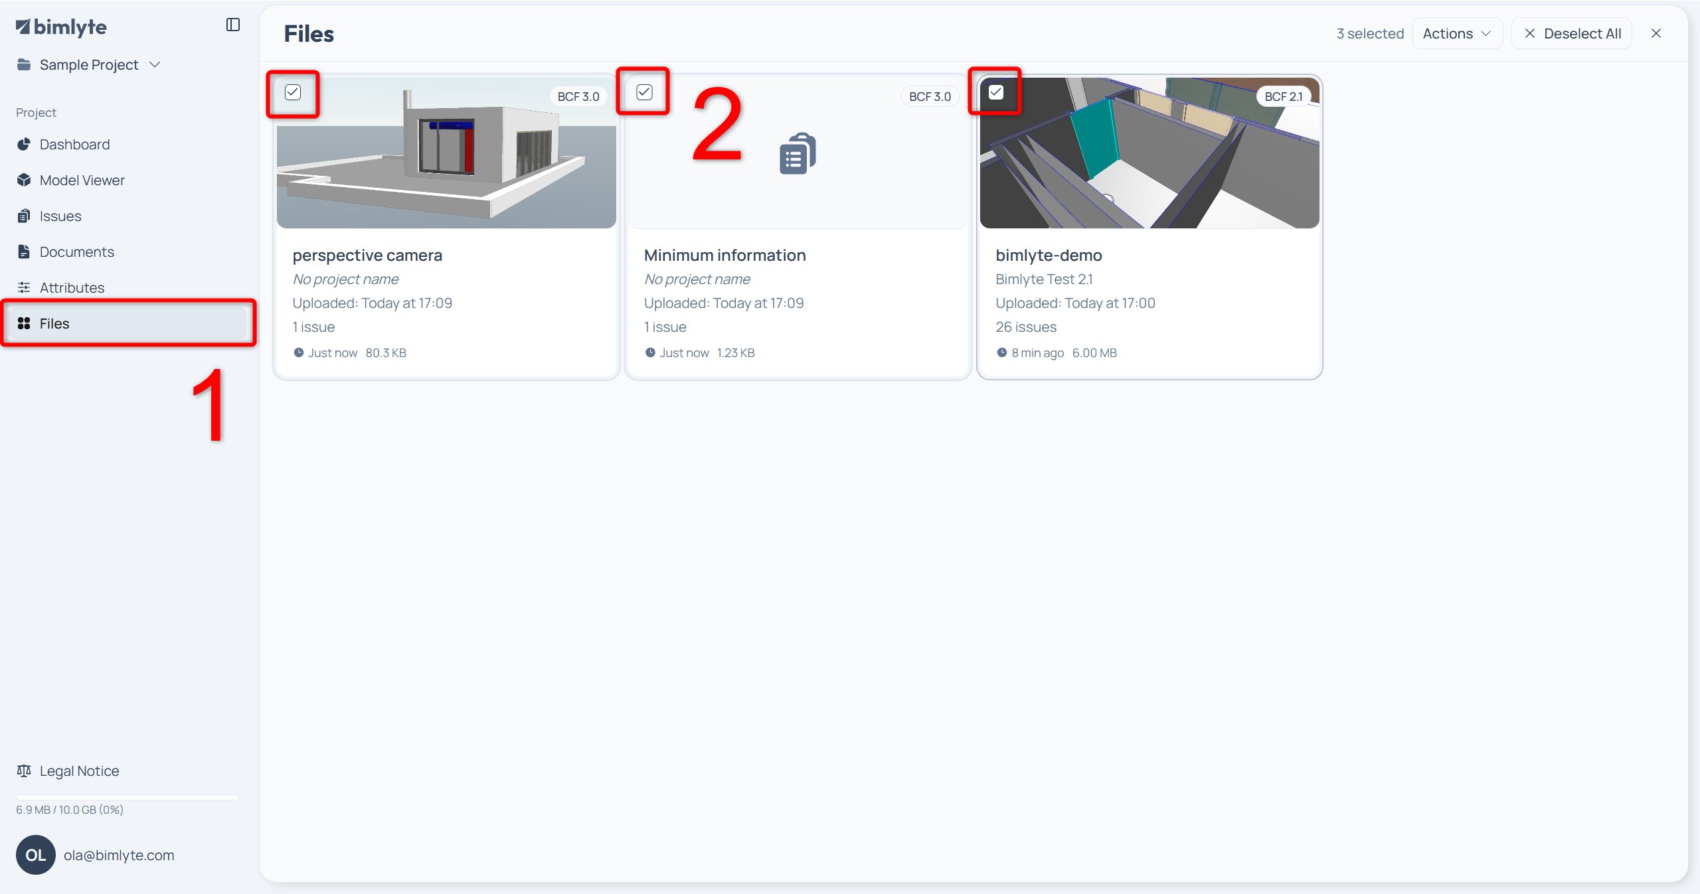Screen dimensions: 1700x894
Task: Click the Files grid icon
Action: coord(24,323)
